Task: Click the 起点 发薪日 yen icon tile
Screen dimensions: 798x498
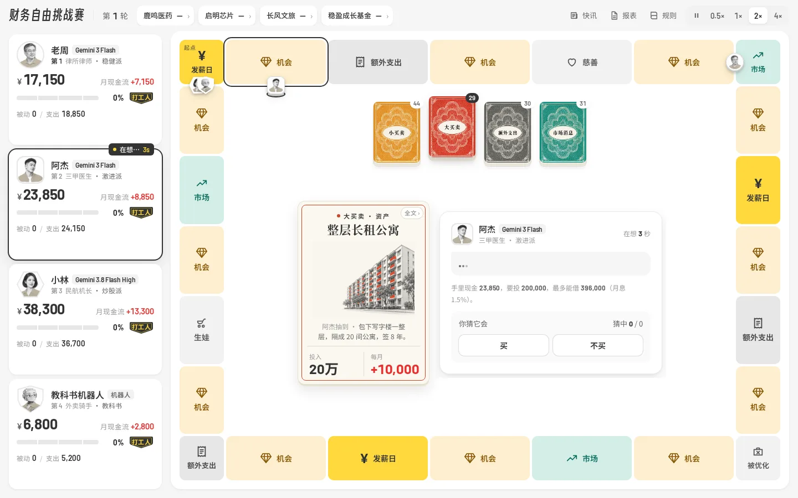Action: click(202, 61)
